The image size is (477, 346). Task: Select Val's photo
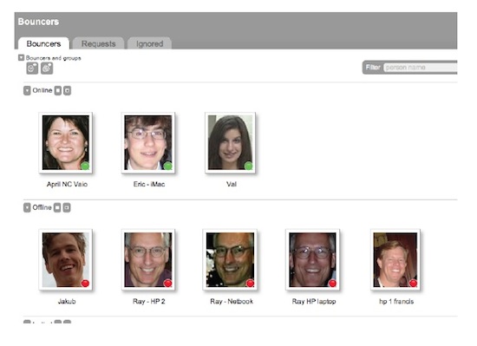pos(231,142)
